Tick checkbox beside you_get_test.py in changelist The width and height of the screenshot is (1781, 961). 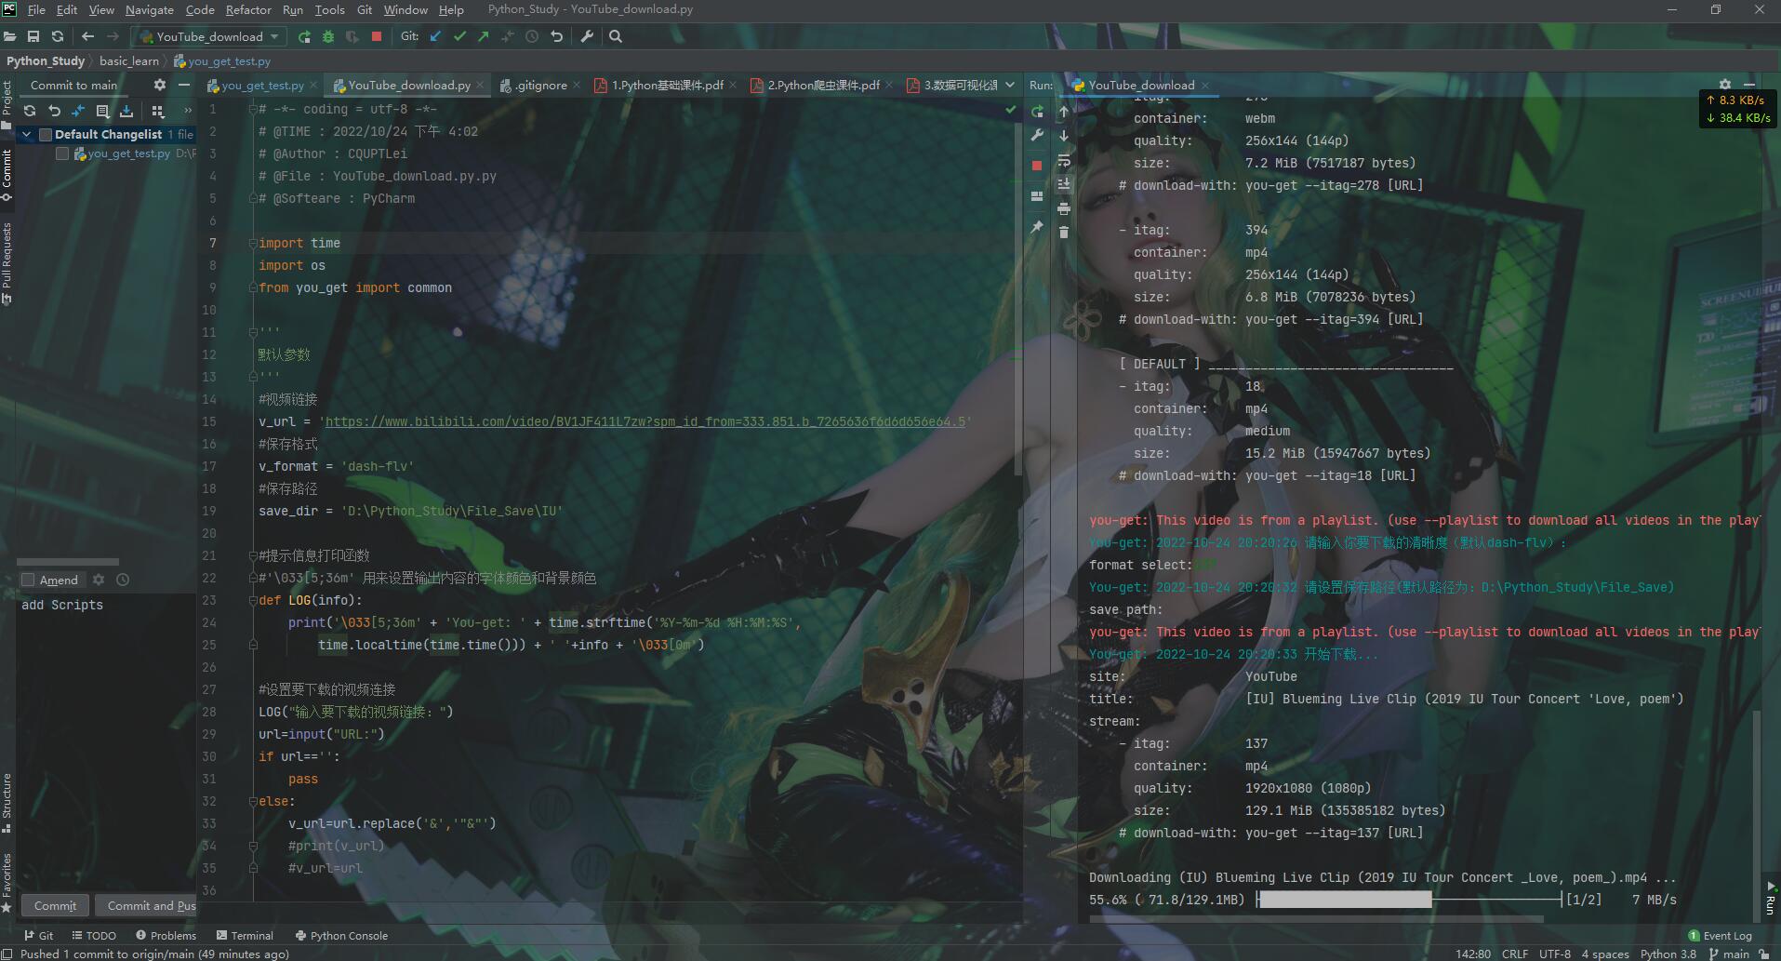[x=62, y=153]
